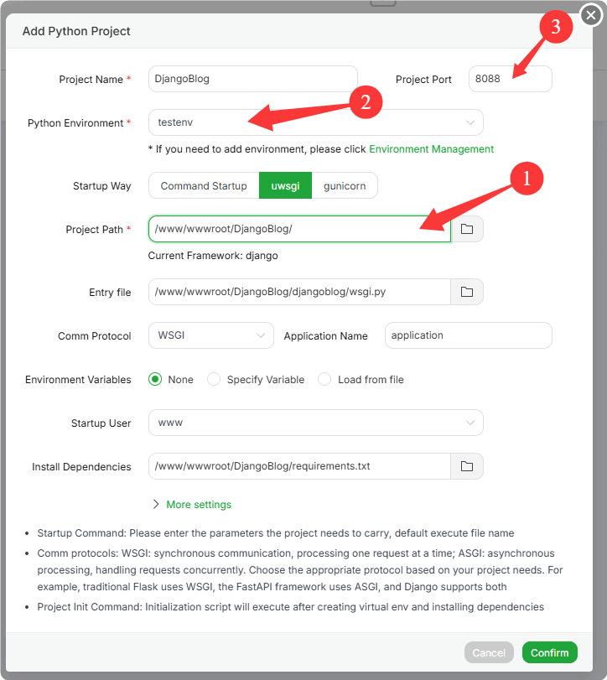Screen dimensions: 607x680
Task: Click the Confirm button
Action: tap(550, 652)
